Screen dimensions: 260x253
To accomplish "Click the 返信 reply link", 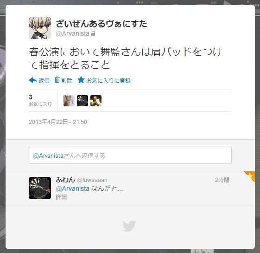I will (x=44, y=81).
